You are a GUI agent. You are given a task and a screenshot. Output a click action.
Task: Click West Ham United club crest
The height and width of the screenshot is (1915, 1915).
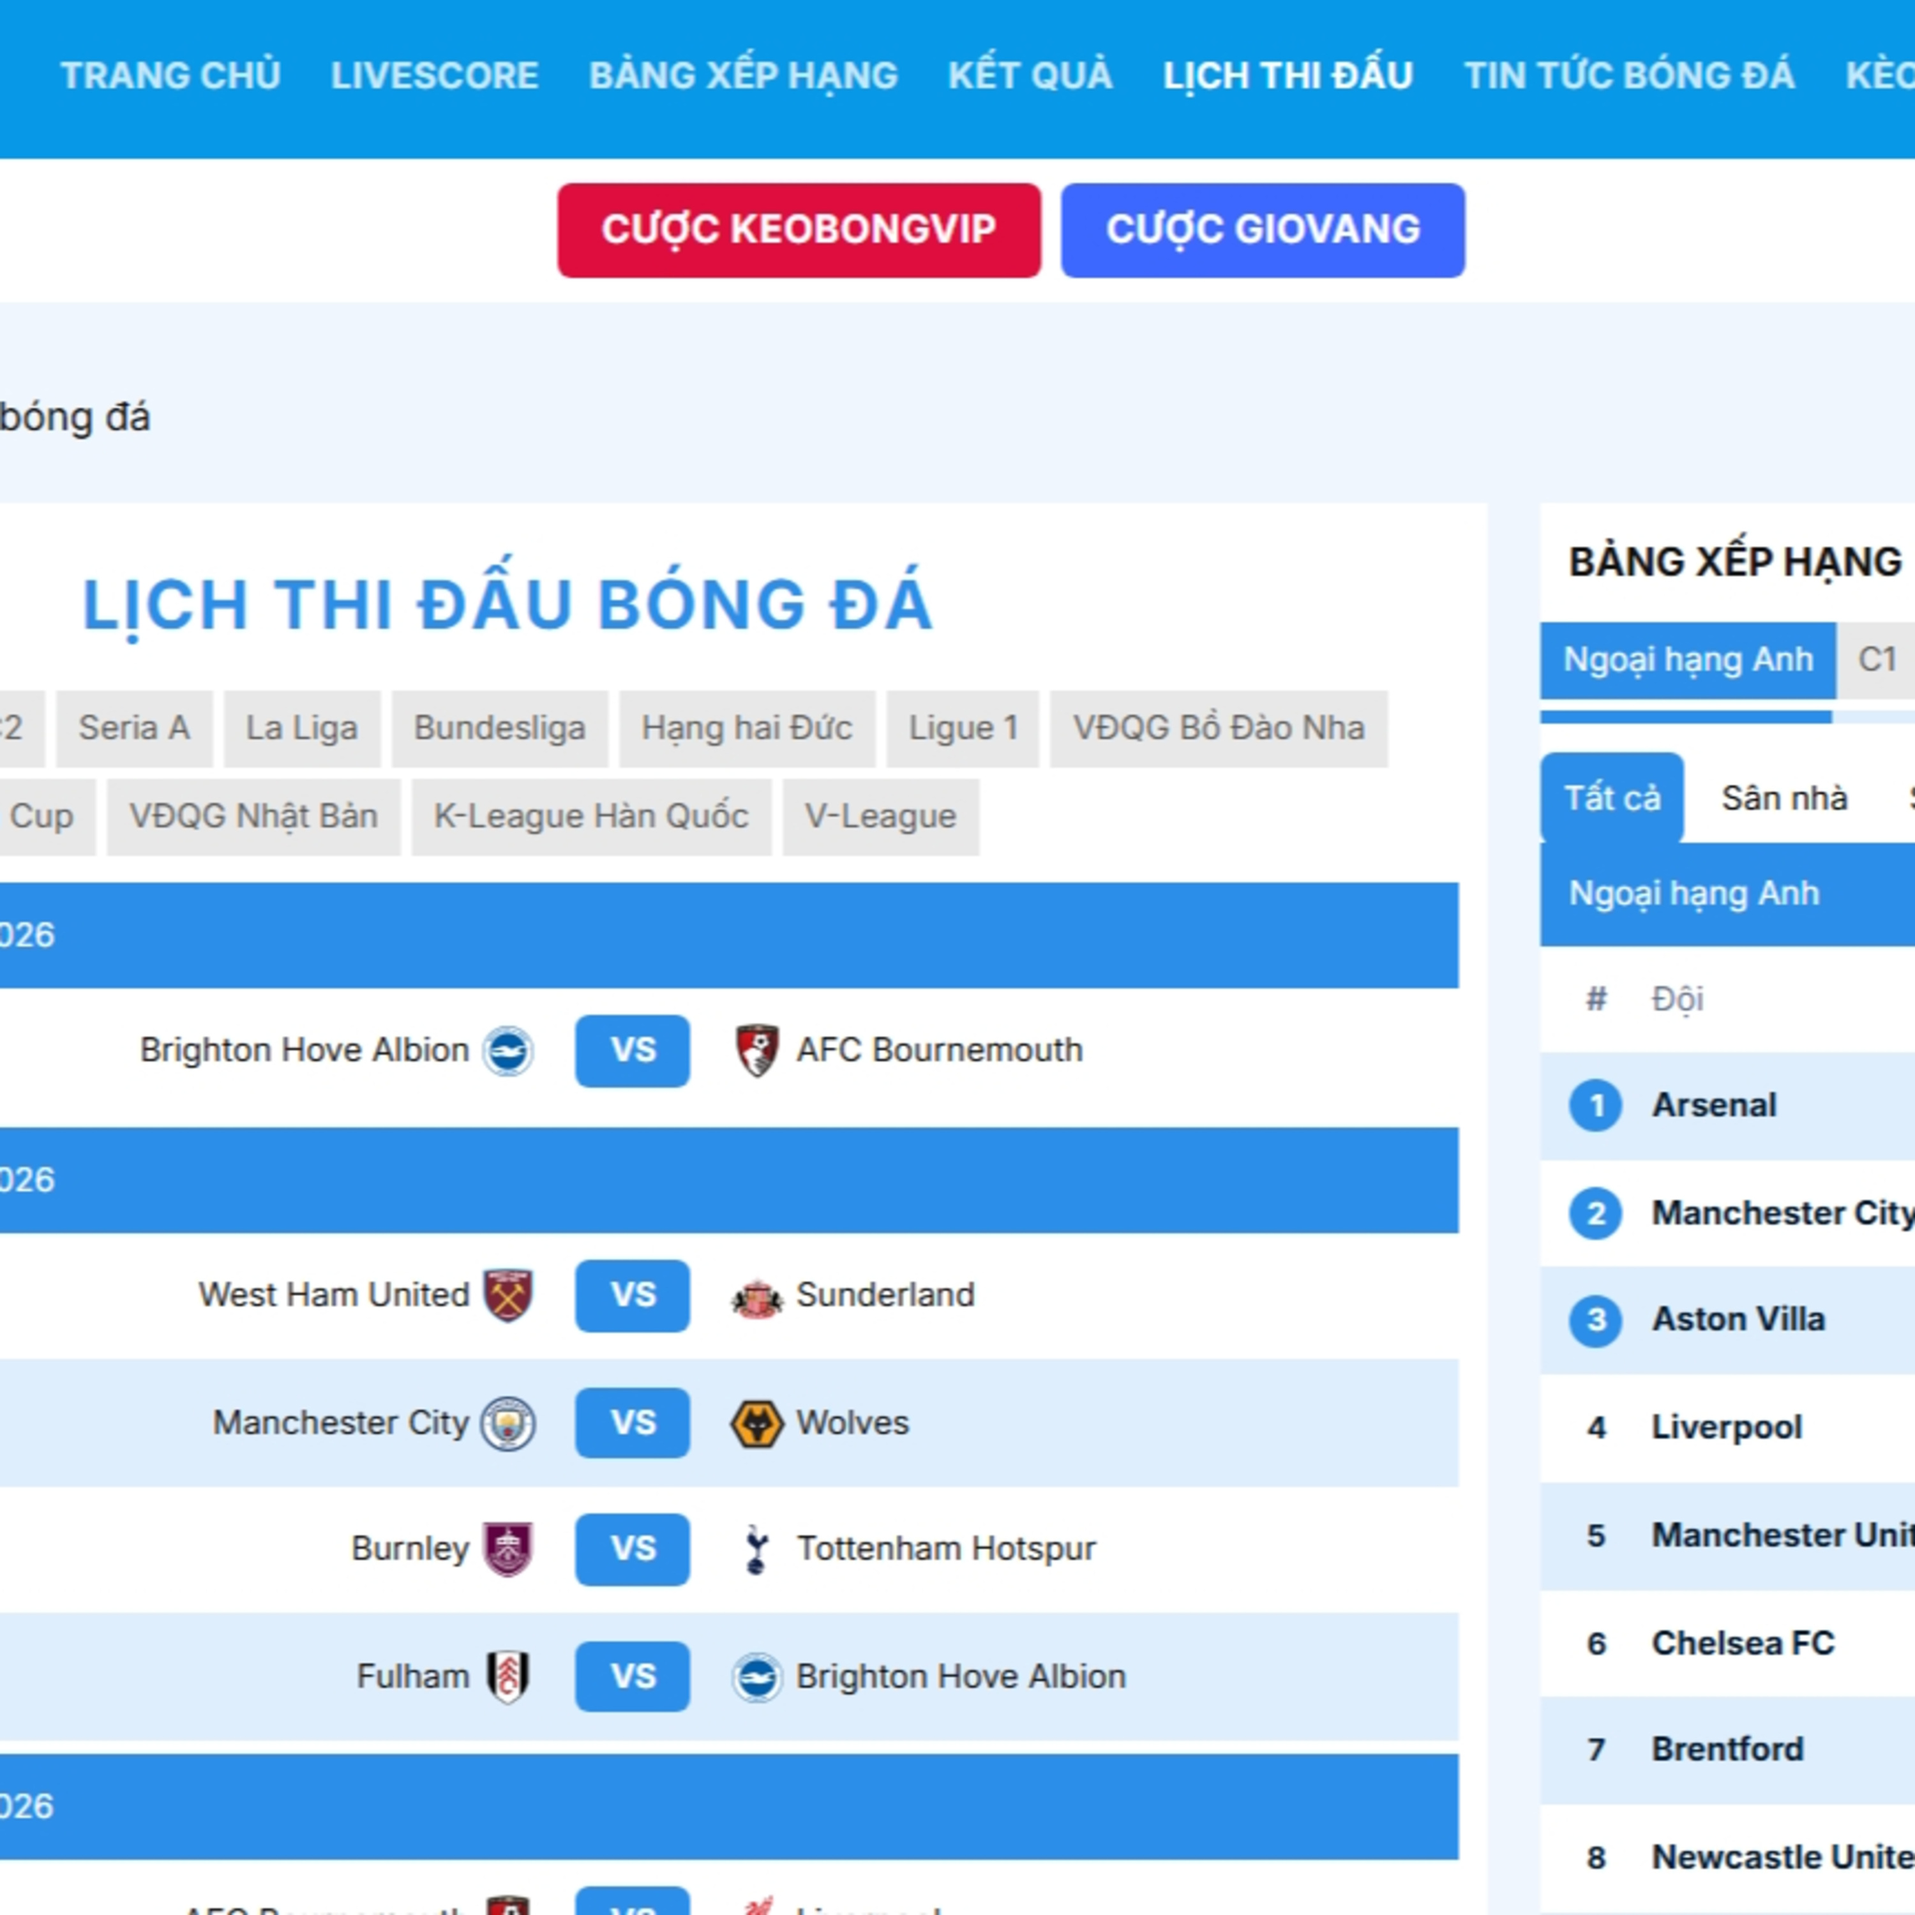pyautogui.click(x=507, y=1296)
